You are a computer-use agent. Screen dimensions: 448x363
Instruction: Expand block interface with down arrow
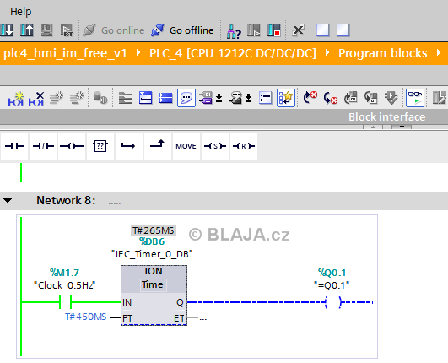(x=402, y=127)
